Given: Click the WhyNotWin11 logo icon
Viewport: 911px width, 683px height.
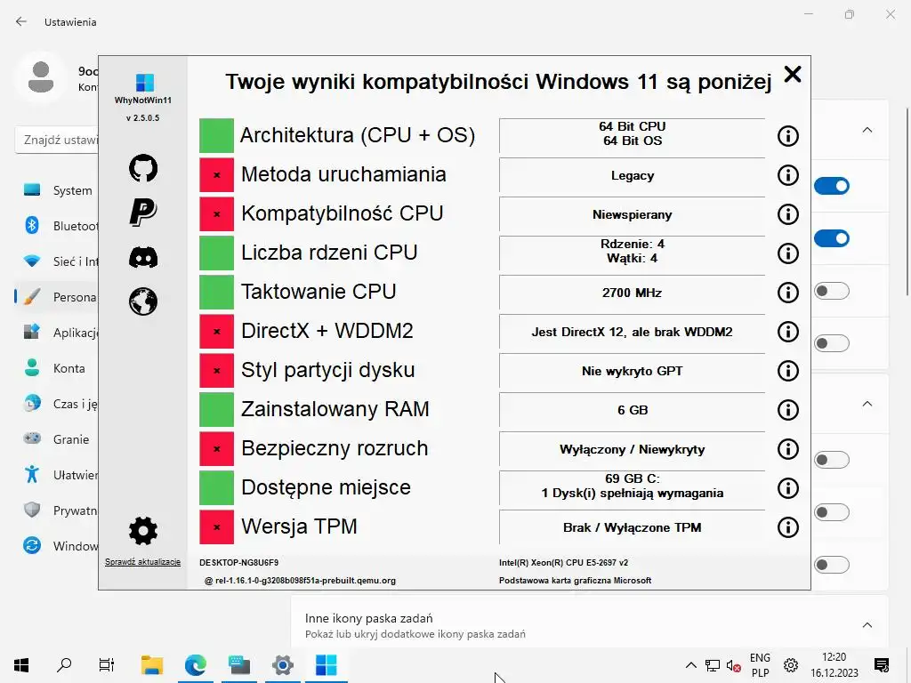Looking at the screenshot, I should pyautogui.click(x=145, y=83).
